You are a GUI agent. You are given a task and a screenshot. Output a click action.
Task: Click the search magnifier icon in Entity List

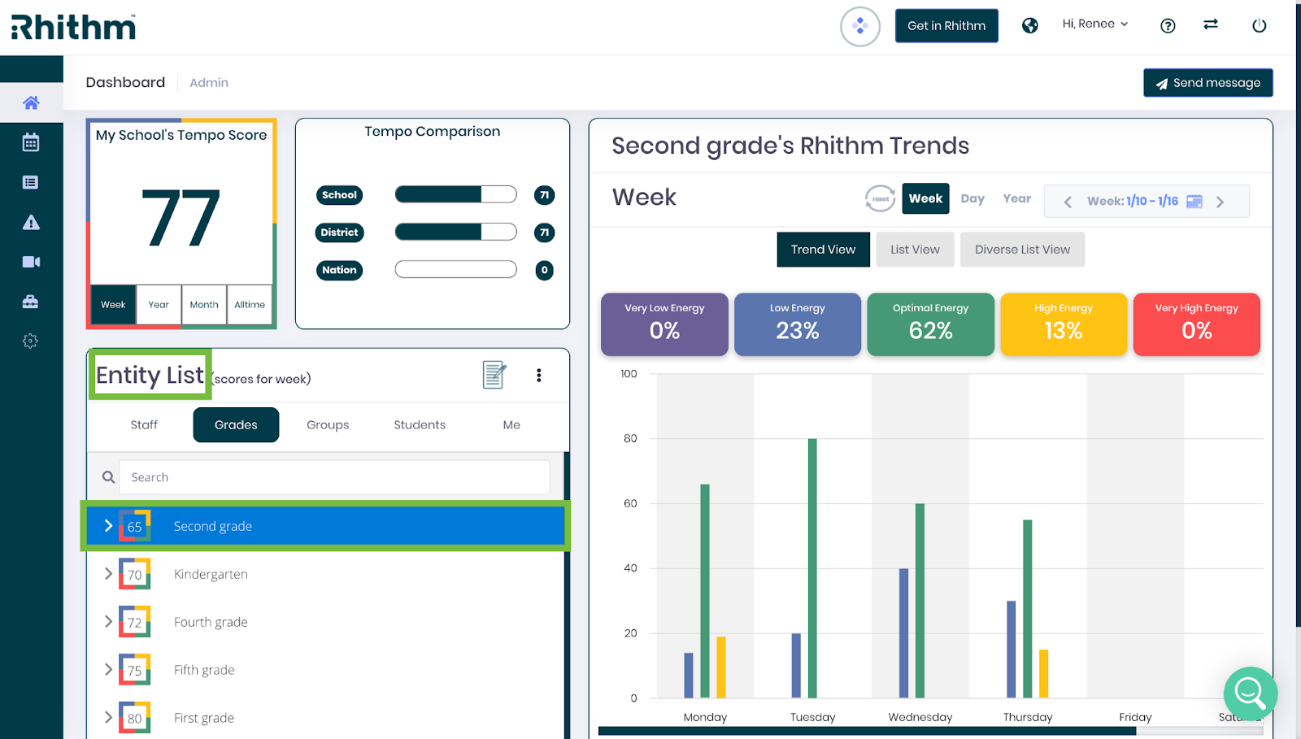coord(108,477)
